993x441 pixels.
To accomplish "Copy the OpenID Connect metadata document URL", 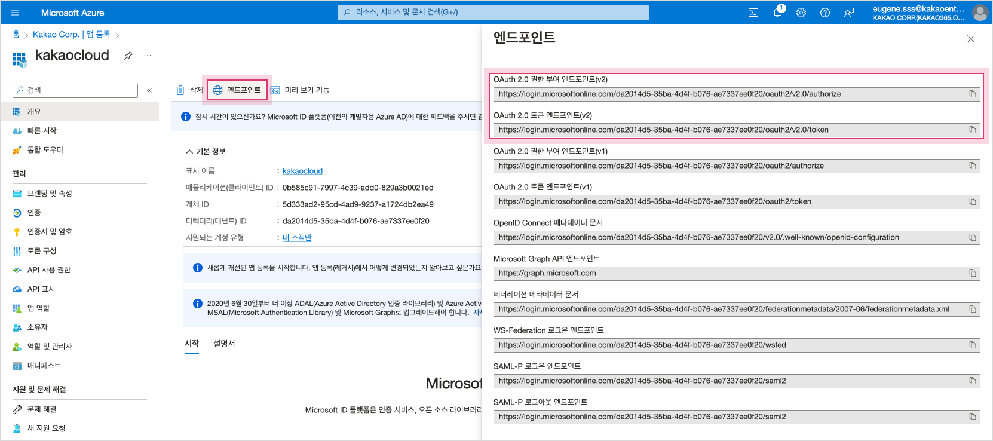I will pos(973,237).
